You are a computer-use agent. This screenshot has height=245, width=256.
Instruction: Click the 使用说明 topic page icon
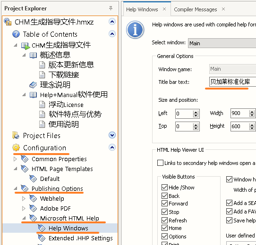coord(42,124)
